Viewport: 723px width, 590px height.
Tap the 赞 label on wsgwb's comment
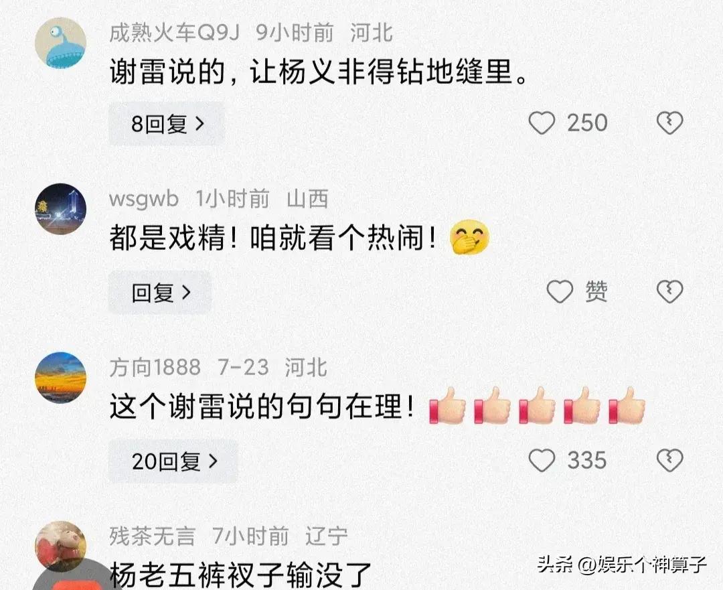[596, 291]
